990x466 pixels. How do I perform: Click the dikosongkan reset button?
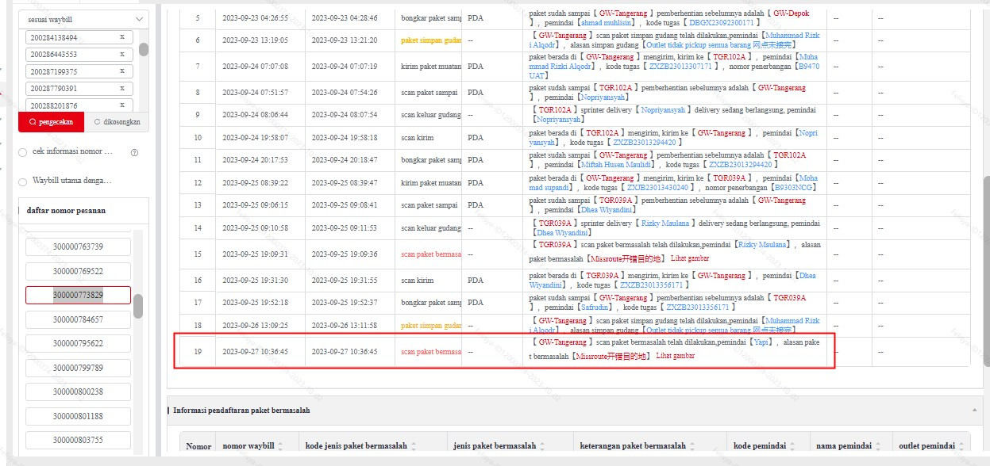117,122
